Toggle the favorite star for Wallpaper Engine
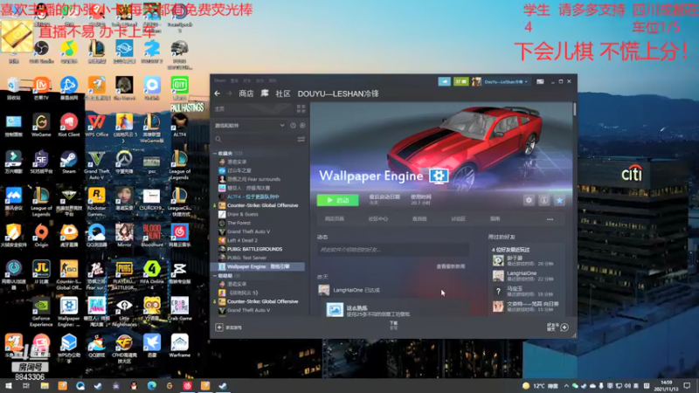The image size is (699, 393). point(559,201)
